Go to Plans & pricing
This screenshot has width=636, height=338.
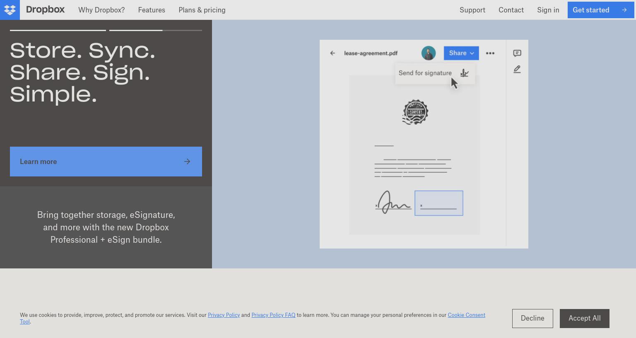[202, 10]
